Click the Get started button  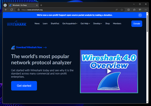click(24, 86)
